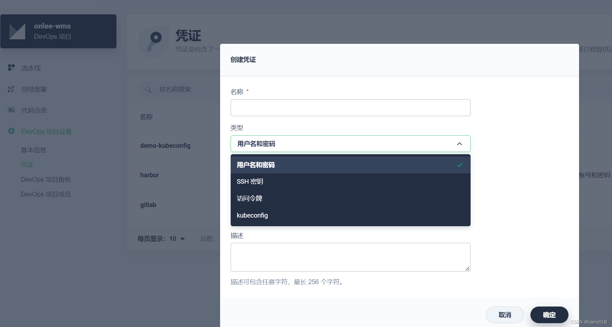Click the continuous deployment (持续部署) icon

(x=11, y=89)
